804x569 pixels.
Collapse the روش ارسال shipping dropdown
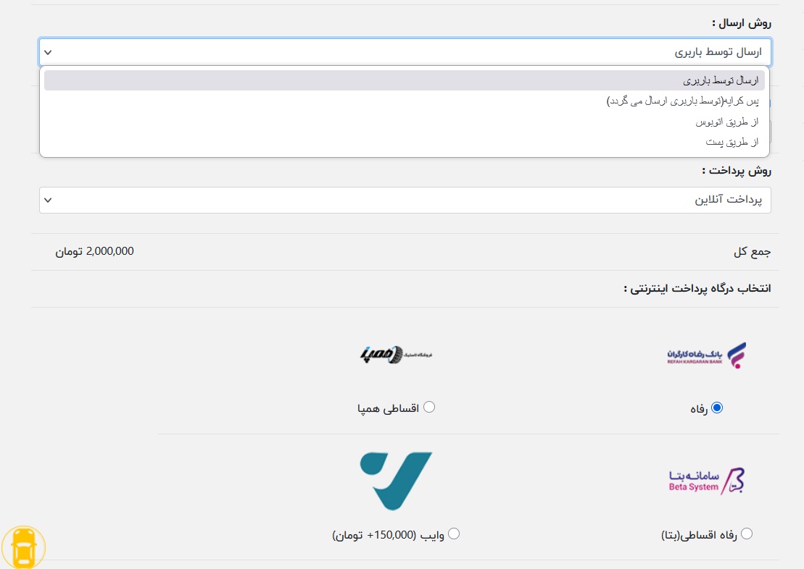click(405, 52)
